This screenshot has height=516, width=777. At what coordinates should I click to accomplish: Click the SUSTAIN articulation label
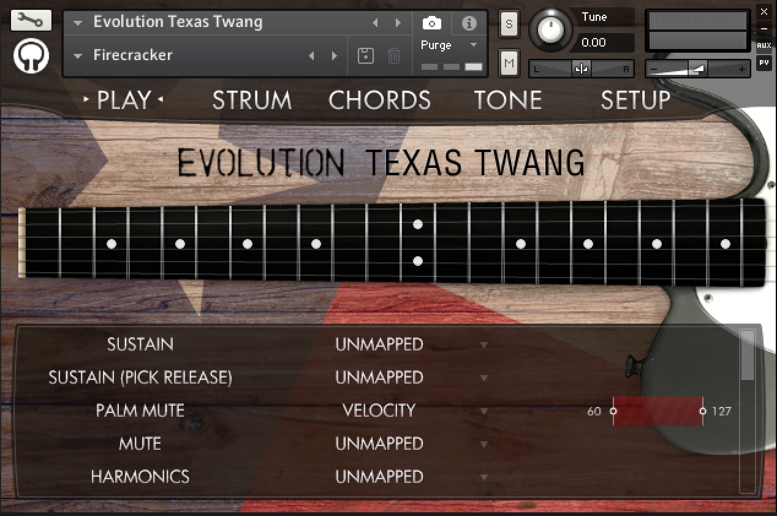coord(140,344)
